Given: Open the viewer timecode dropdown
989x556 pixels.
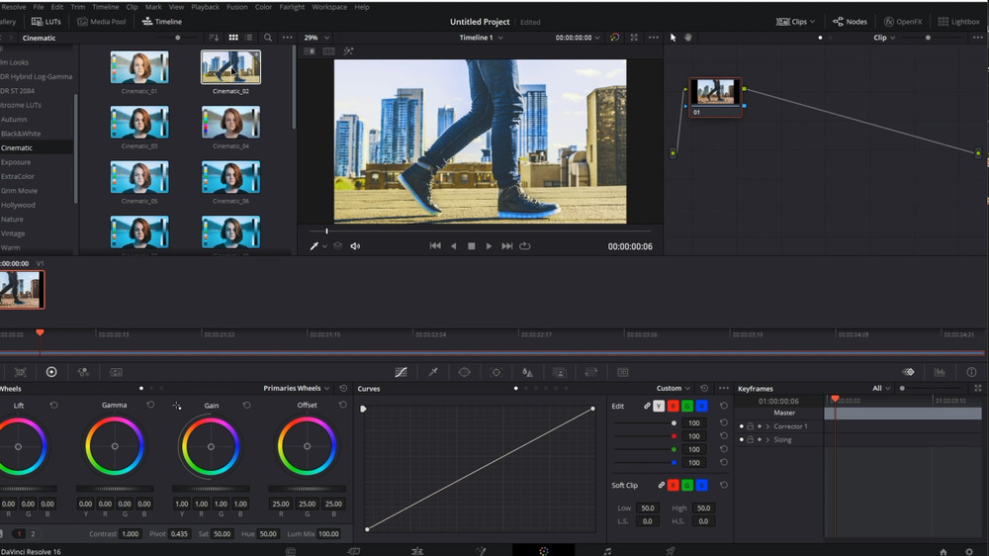Looking at the screenshot, I should (x=578, y=38).
